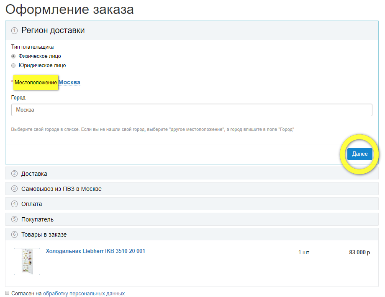Click the Выберите свой городе hint text
The height and width of the screenshot is (297, 385).
[152, 130]
